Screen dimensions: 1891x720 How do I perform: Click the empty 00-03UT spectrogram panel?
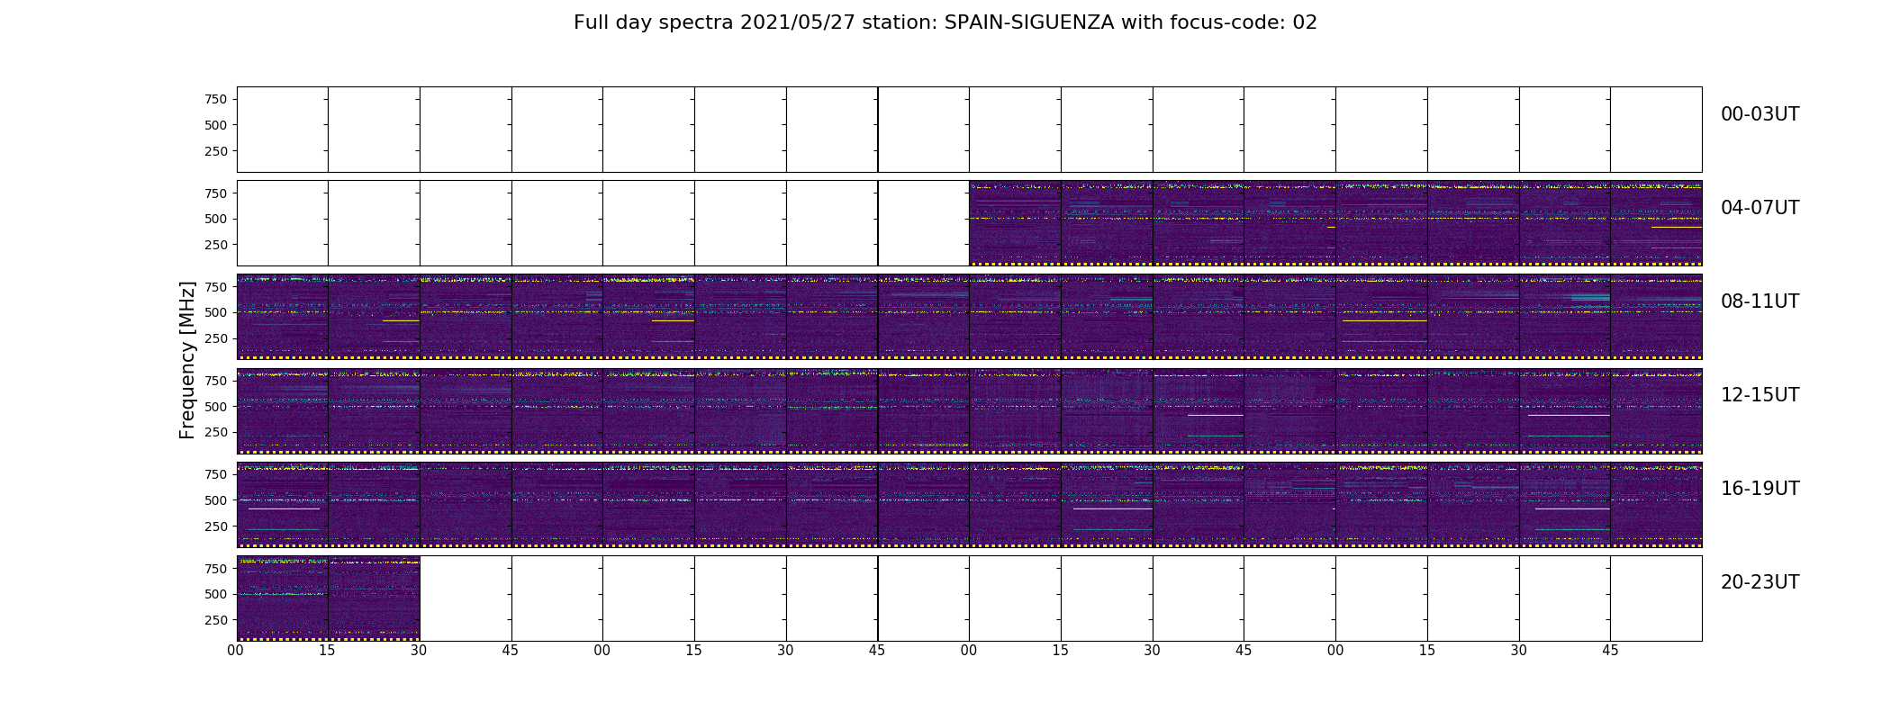click(x=969, y=130)
